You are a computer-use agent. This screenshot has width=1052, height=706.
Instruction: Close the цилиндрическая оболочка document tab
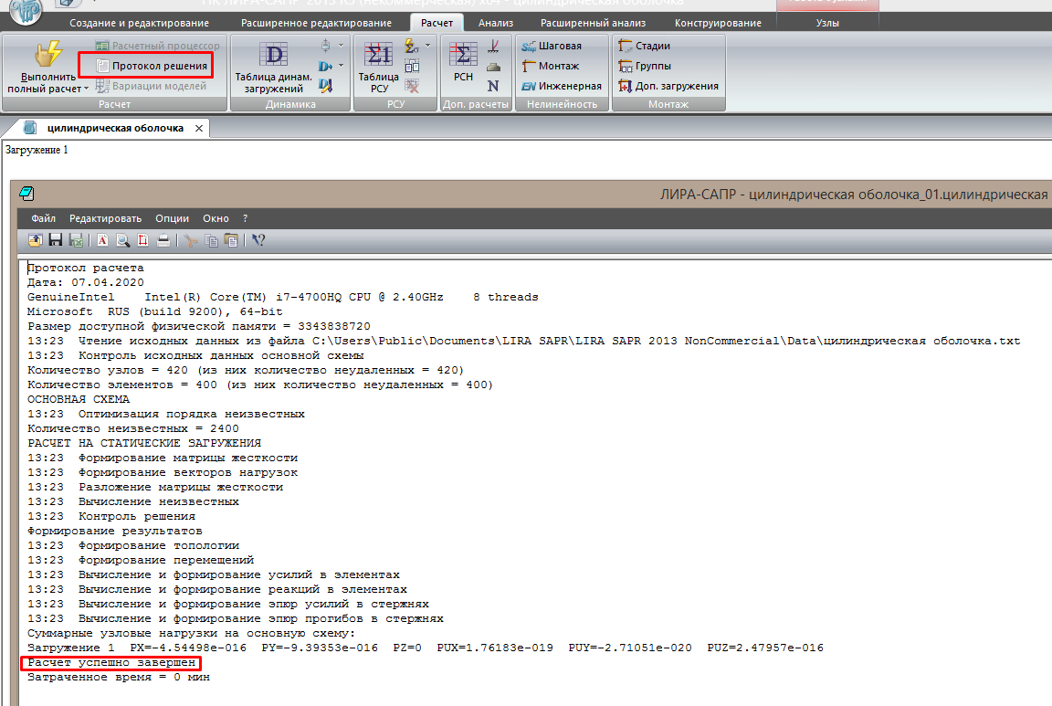(x=198, y=128)
